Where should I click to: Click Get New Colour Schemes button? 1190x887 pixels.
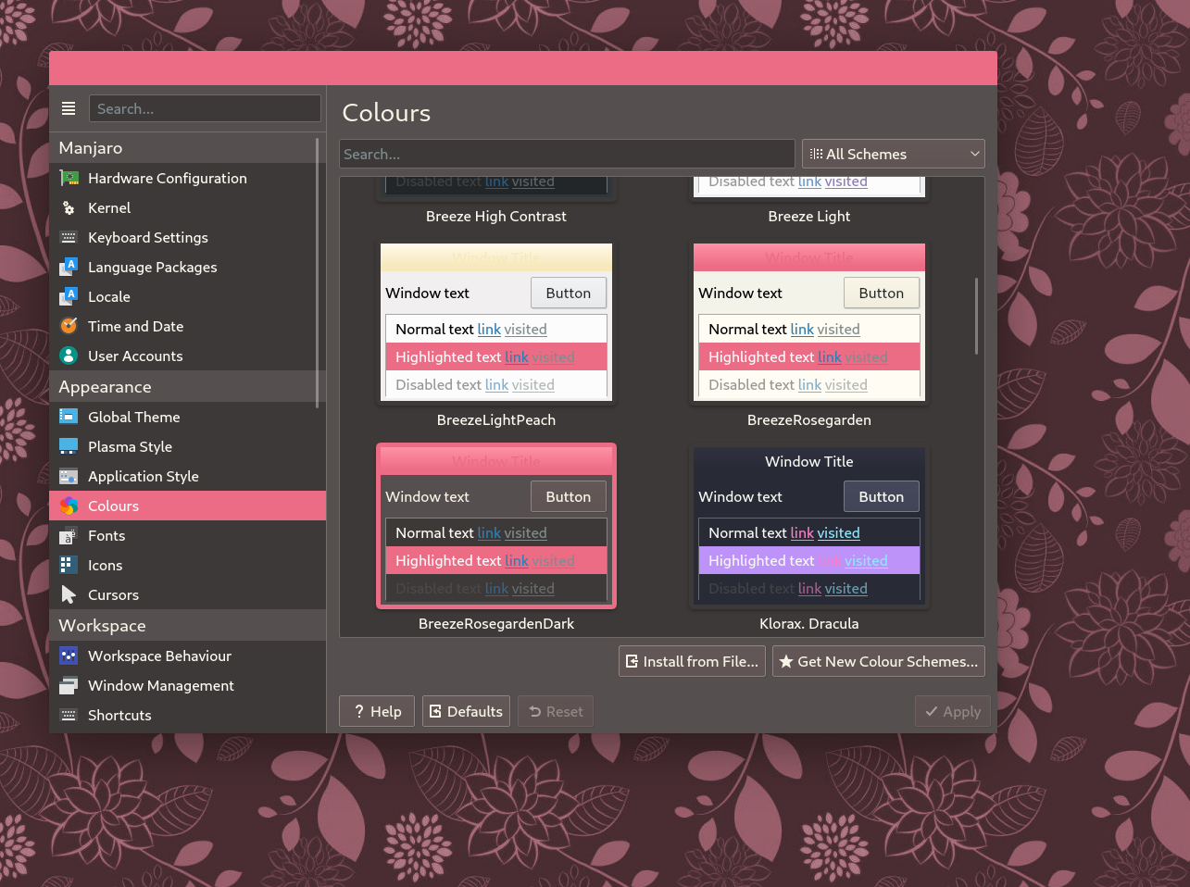[878, 661]
